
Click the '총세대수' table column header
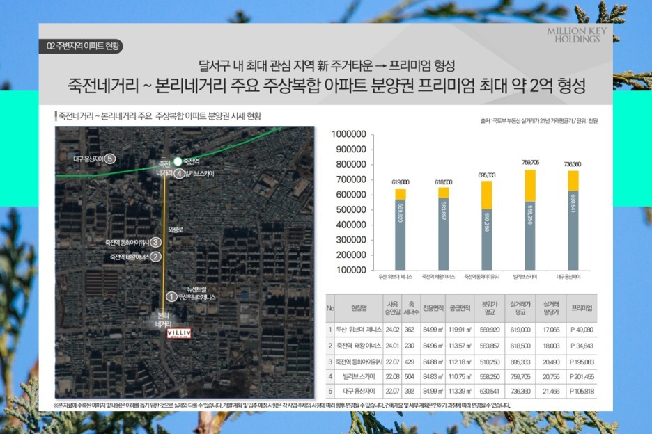(x=411, y=308)
